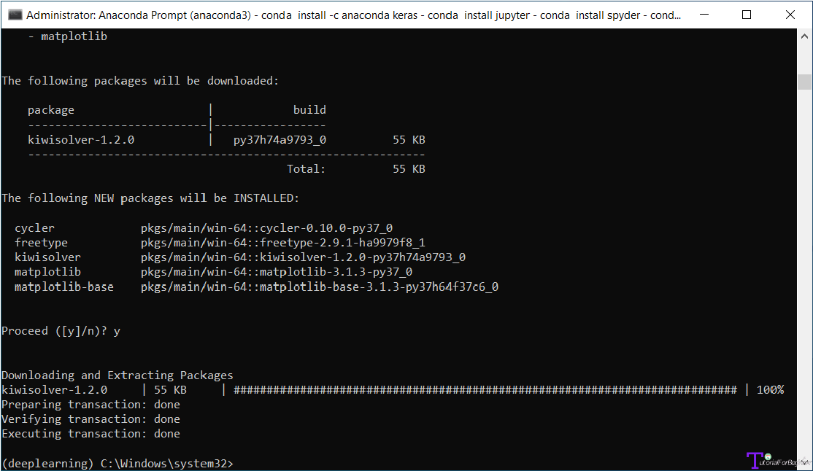Click the 'package' column header
The height and width of the screenshot is (471, 813).
click(x=51, y=110)
